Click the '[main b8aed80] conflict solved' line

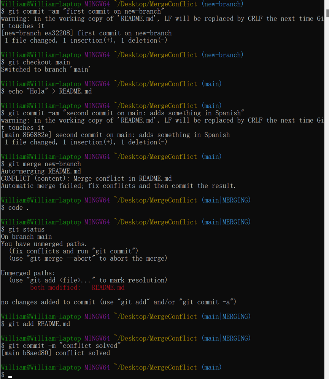tap(56, 353)
